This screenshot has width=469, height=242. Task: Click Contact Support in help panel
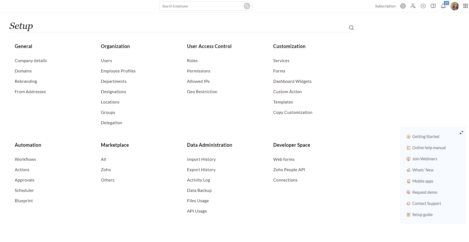(426, 204)
